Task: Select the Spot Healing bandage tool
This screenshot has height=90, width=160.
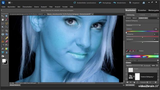Action: tap(7, 38)
